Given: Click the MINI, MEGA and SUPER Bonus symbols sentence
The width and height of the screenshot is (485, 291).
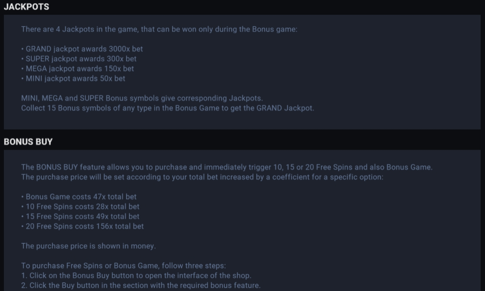Looking at the screenshot, I should pyautogui.click(x=142, y=98).
